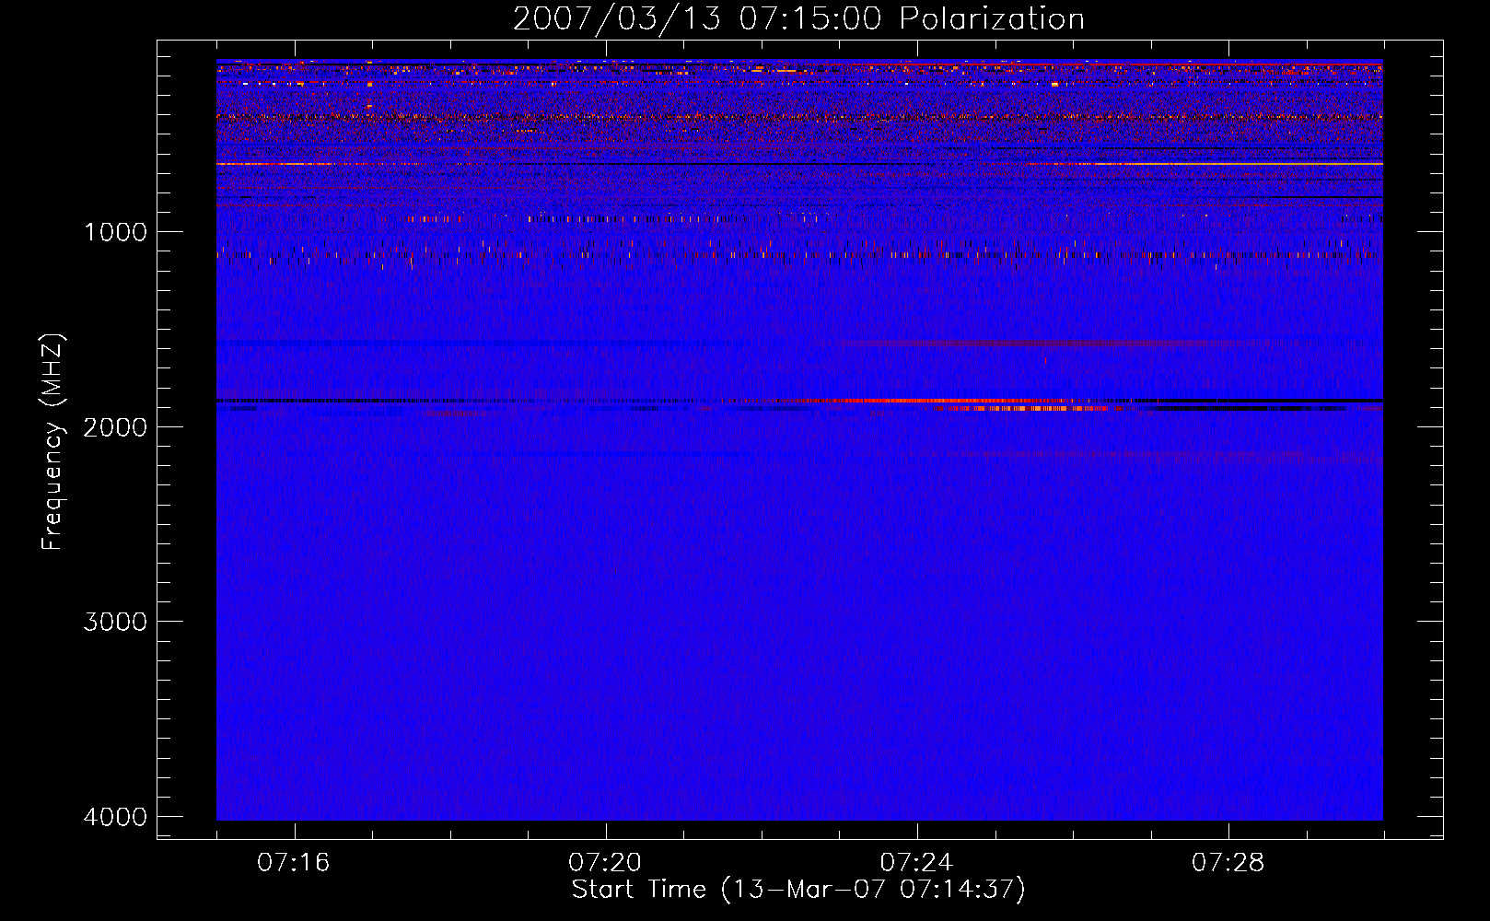Click the '2000' frequency tick label
The width and height of the screenshot is (1490, 921).
pos(115,427)
